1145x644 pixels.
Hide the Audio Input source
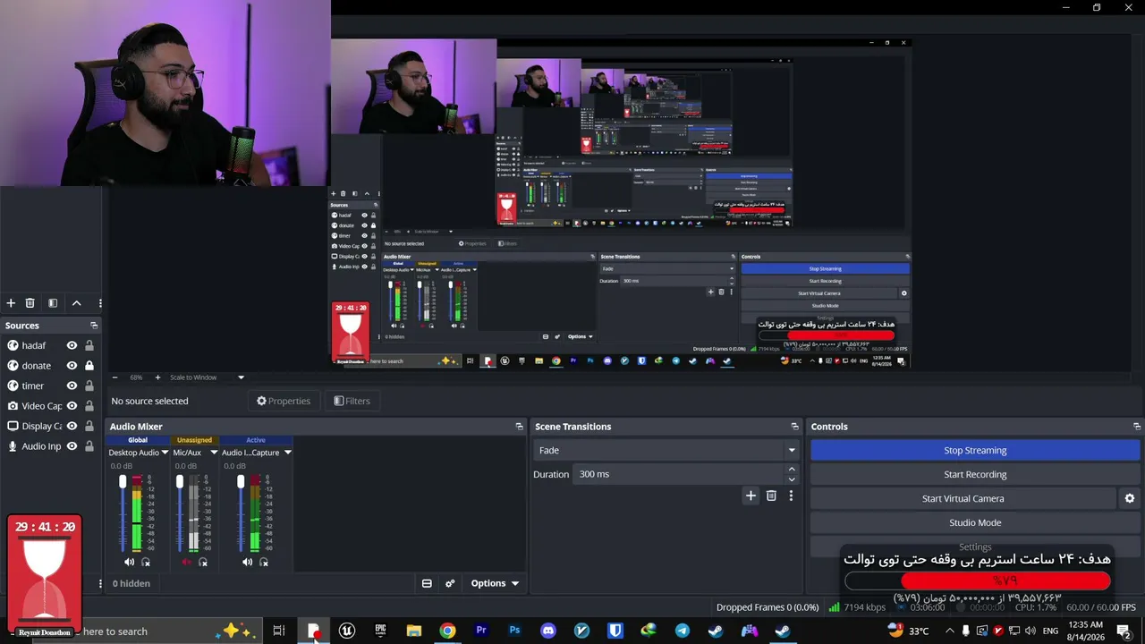[x=72, y=446]
